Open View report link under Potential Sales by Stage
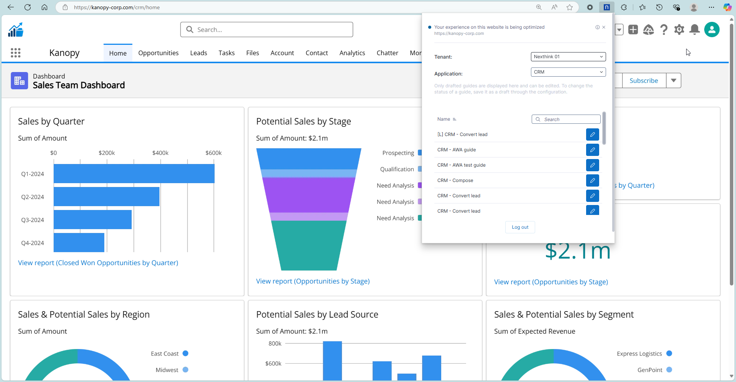736x382 pixels. tap(313, 281)
